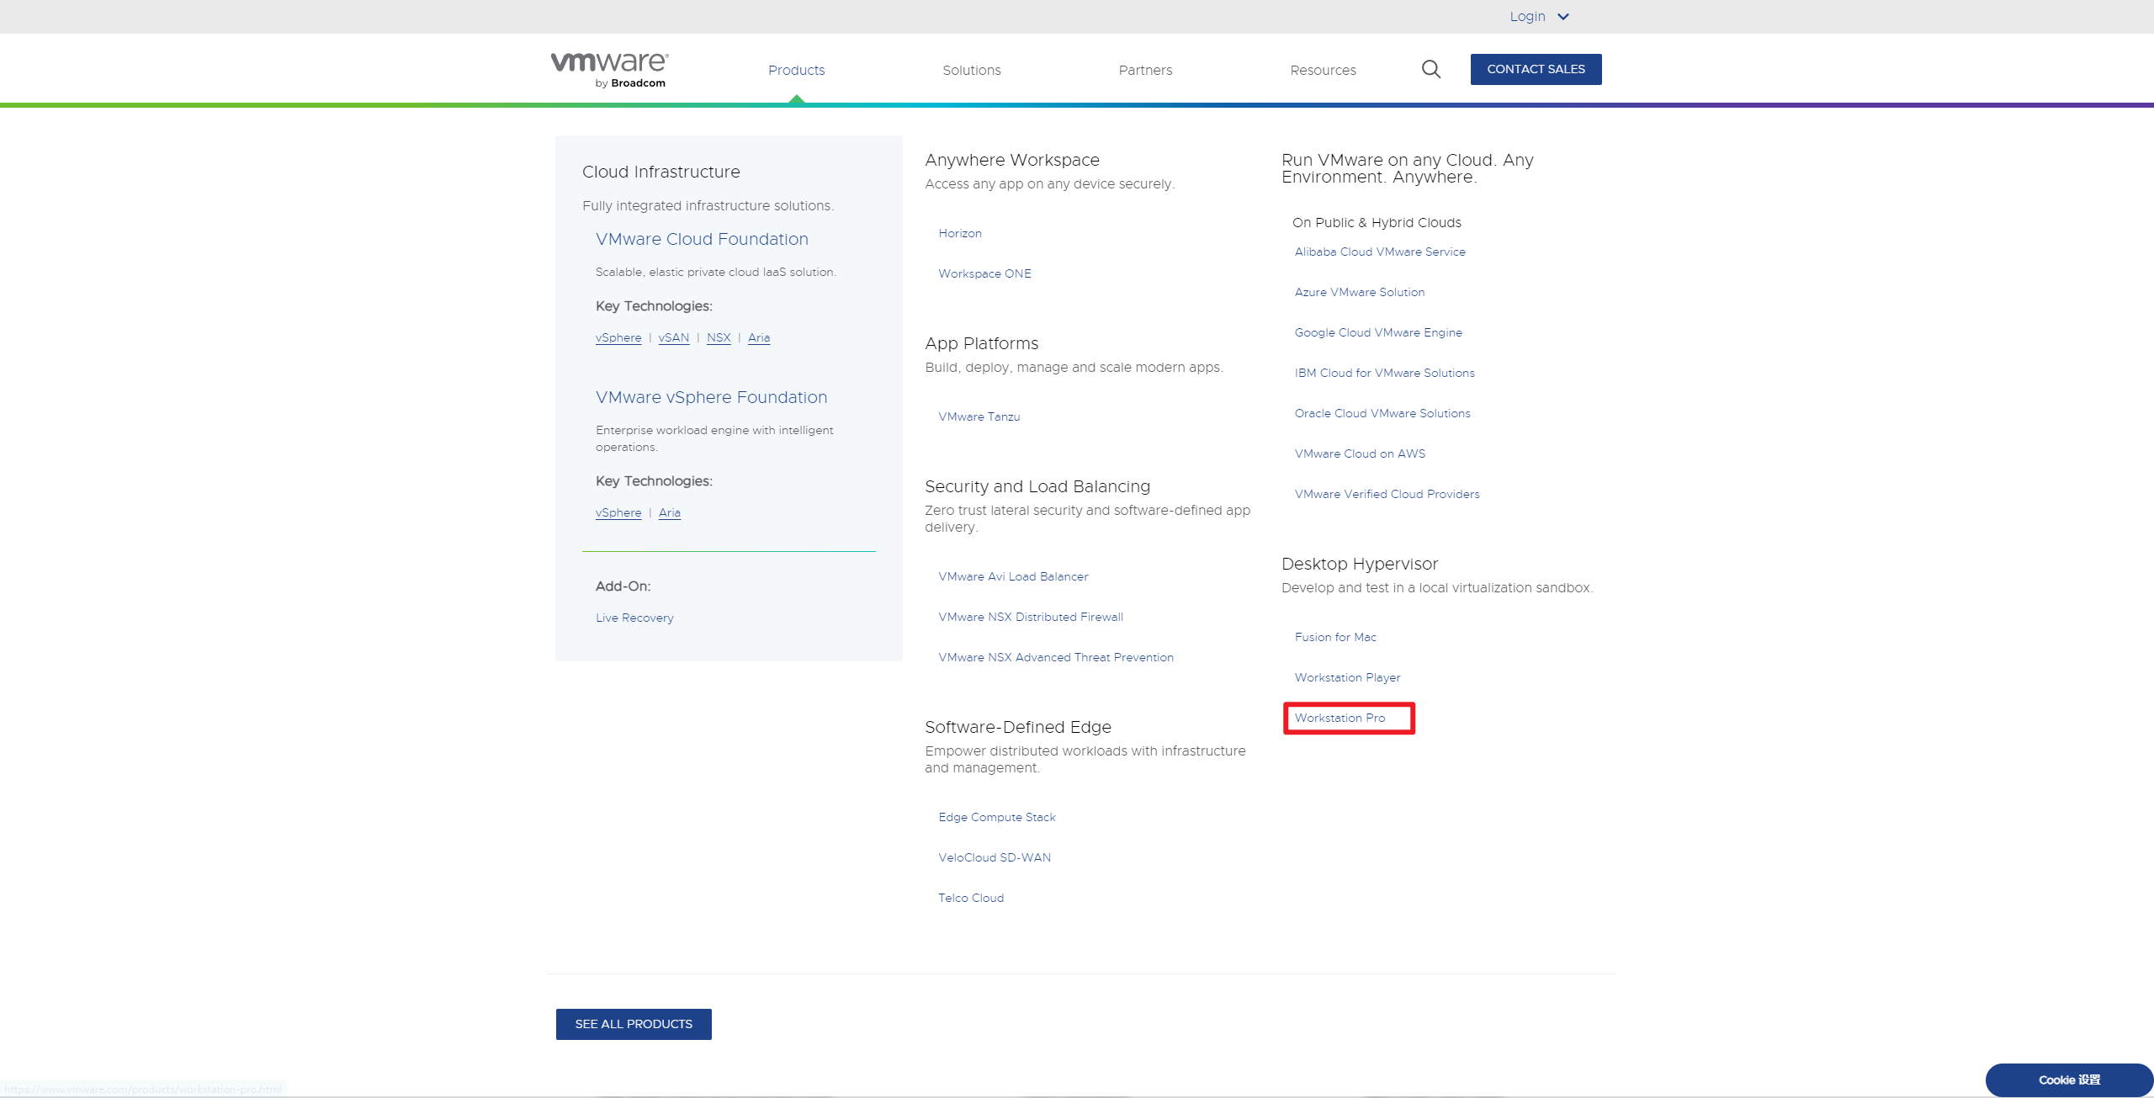Open the Edge Compute Stack link
The image size is (2154, 1098).
pyautogui.click(x=997, y=817)
